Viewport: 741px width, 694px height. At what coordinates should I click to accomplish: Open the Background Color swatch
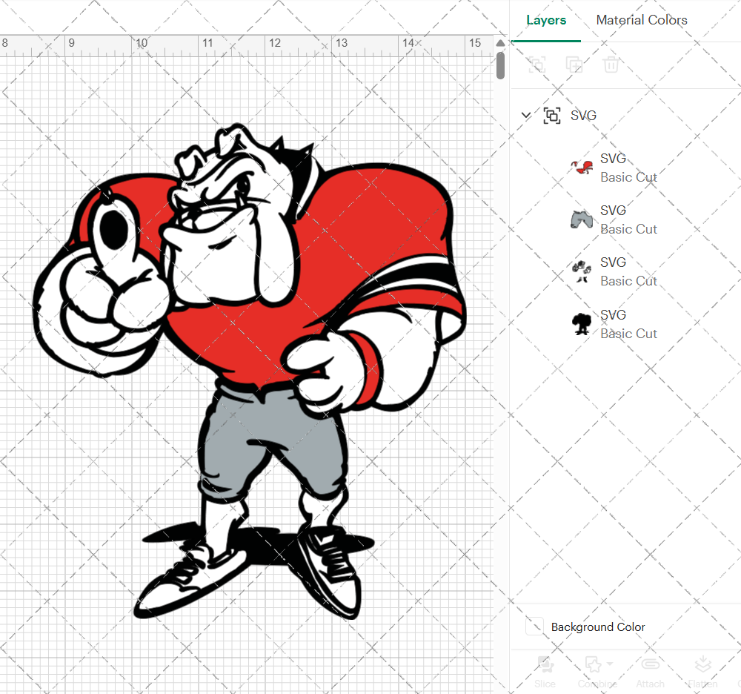[534, 627]
